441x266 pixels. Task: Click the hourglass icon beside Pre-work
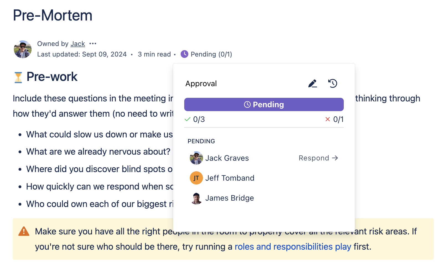pyautogui.click(x=18, y=77)
